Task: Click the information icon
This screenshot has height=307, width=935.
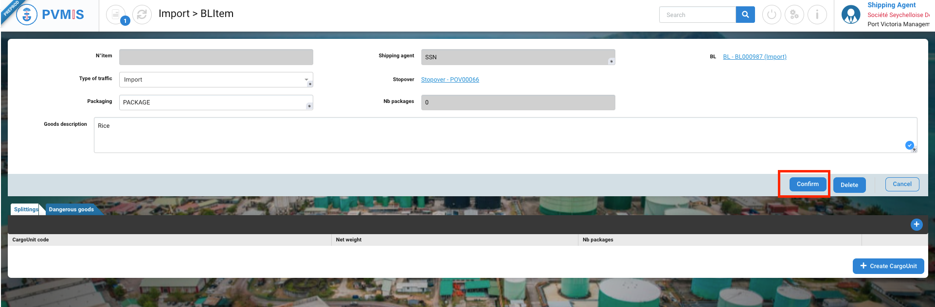Action: (x=817, y=15)
